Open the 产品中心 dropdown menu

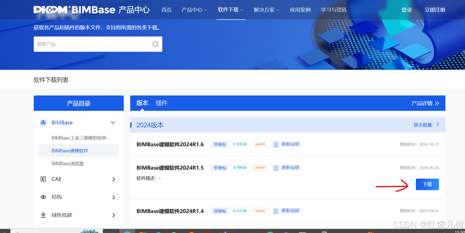[x=194, y=10]
